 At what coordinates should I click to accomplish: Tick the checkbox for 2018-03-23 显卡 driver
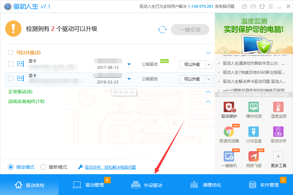(x=11, y=78)
